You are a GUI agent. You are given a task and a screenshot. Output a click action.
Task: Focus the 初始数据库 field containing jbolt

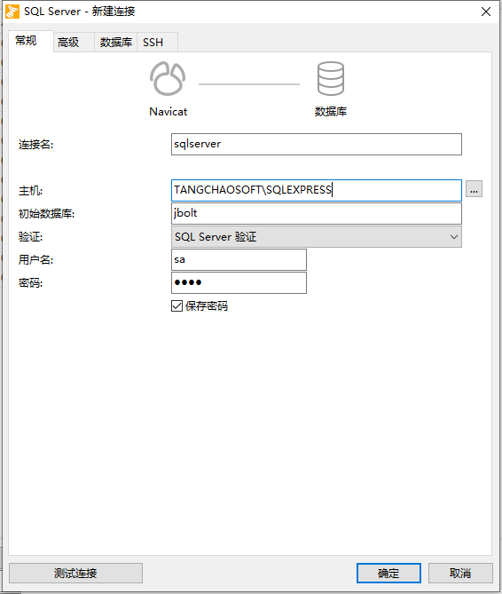point(317,213)
